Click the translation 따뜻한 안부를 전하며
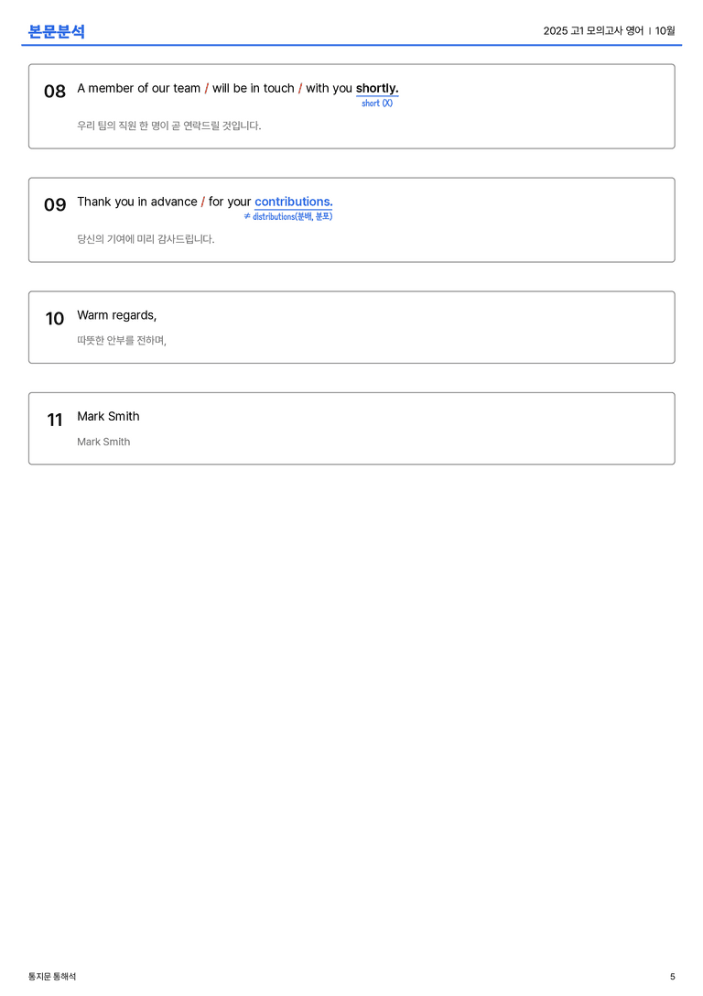703x996 pixels. [121, 341]
